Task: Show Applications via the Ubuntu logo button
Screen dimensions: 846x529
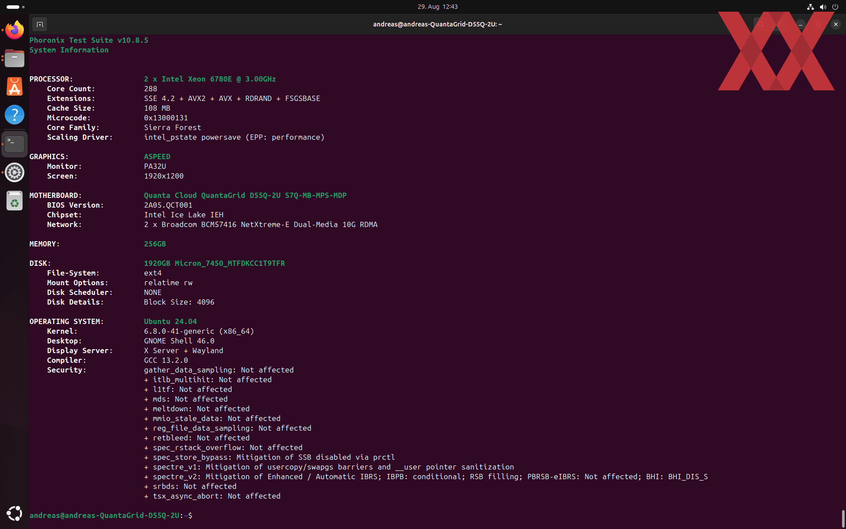Action: pos(15,514)
